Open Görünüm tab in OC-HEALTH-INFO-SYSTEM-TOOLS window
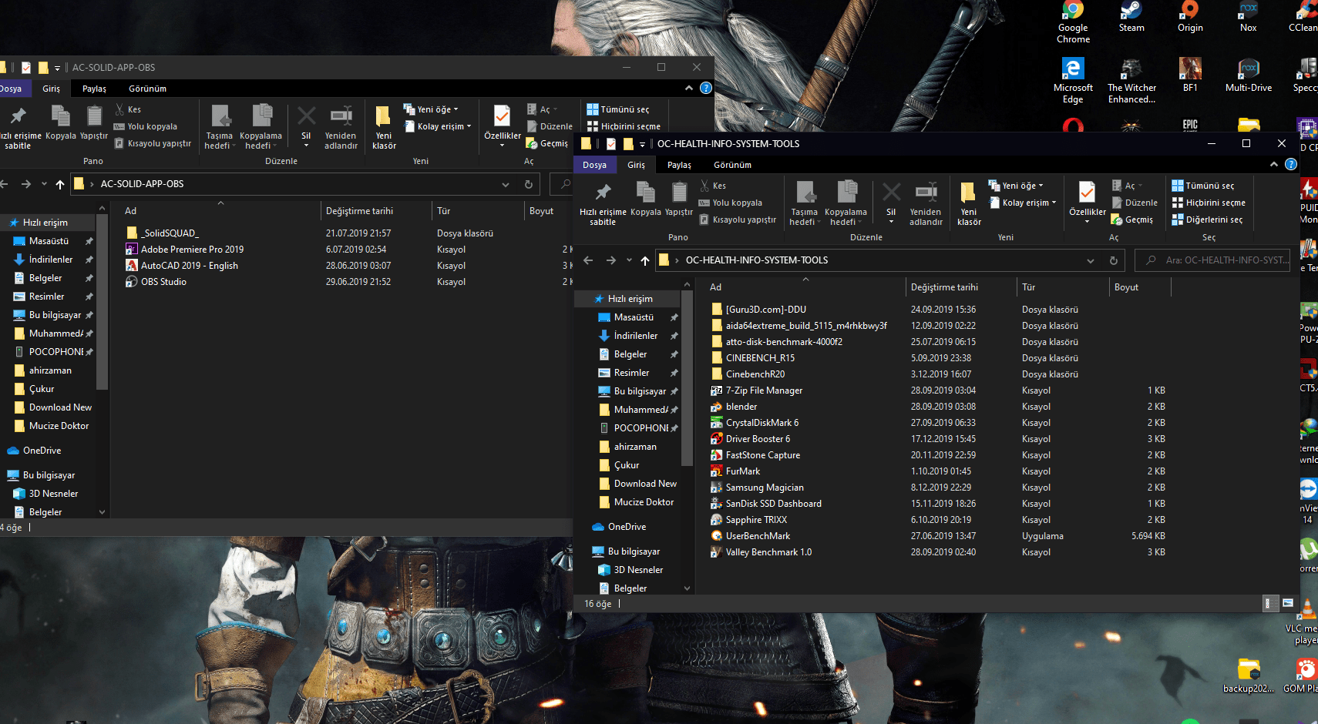 tap(732, 165)
